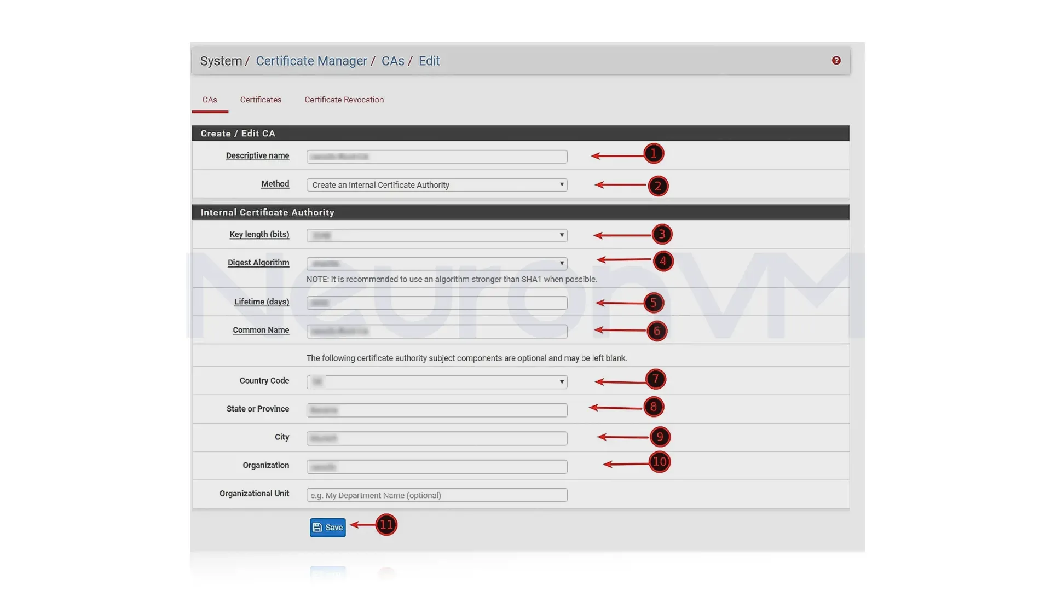Click the Common Name input field
Image resolution: width=1051 pixels, height=591 pixels.
pos(437,331)
